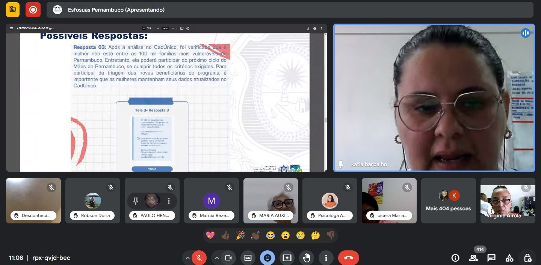Click the "Mais 404 pessoas" tile
Image resolution: width=541 pixels, height=265 pixels.
coord(448,201)
